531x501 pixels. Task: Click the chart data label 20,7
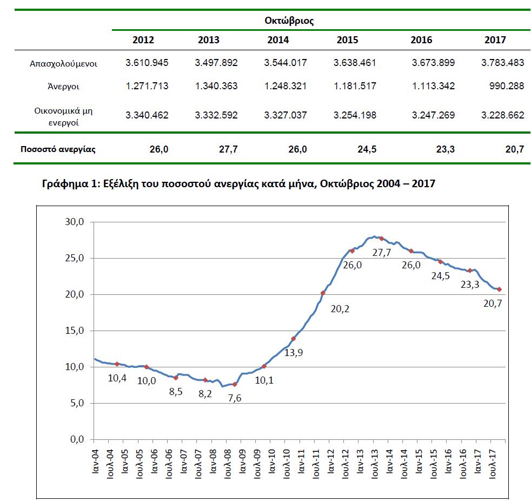pos(493,304)
